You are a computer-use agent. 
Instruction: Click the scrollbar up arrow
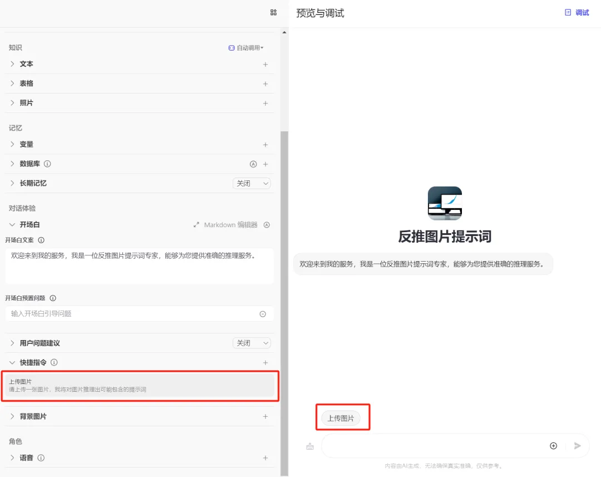(284, 33)
